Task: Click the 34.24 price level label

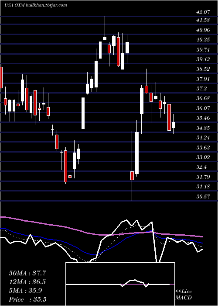Action: [x=203, y=138]
